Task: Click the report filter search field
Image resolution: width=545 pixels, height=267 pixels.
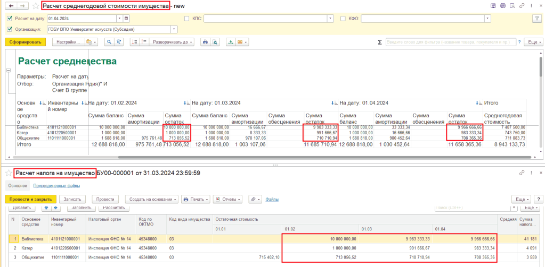Action: pyautogui.click(x=452, y=42)
